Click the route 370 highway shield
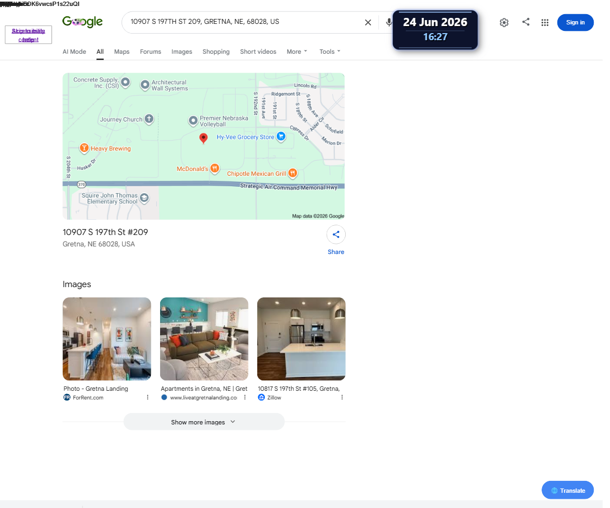610x508 pixels. tap(81, 185)
